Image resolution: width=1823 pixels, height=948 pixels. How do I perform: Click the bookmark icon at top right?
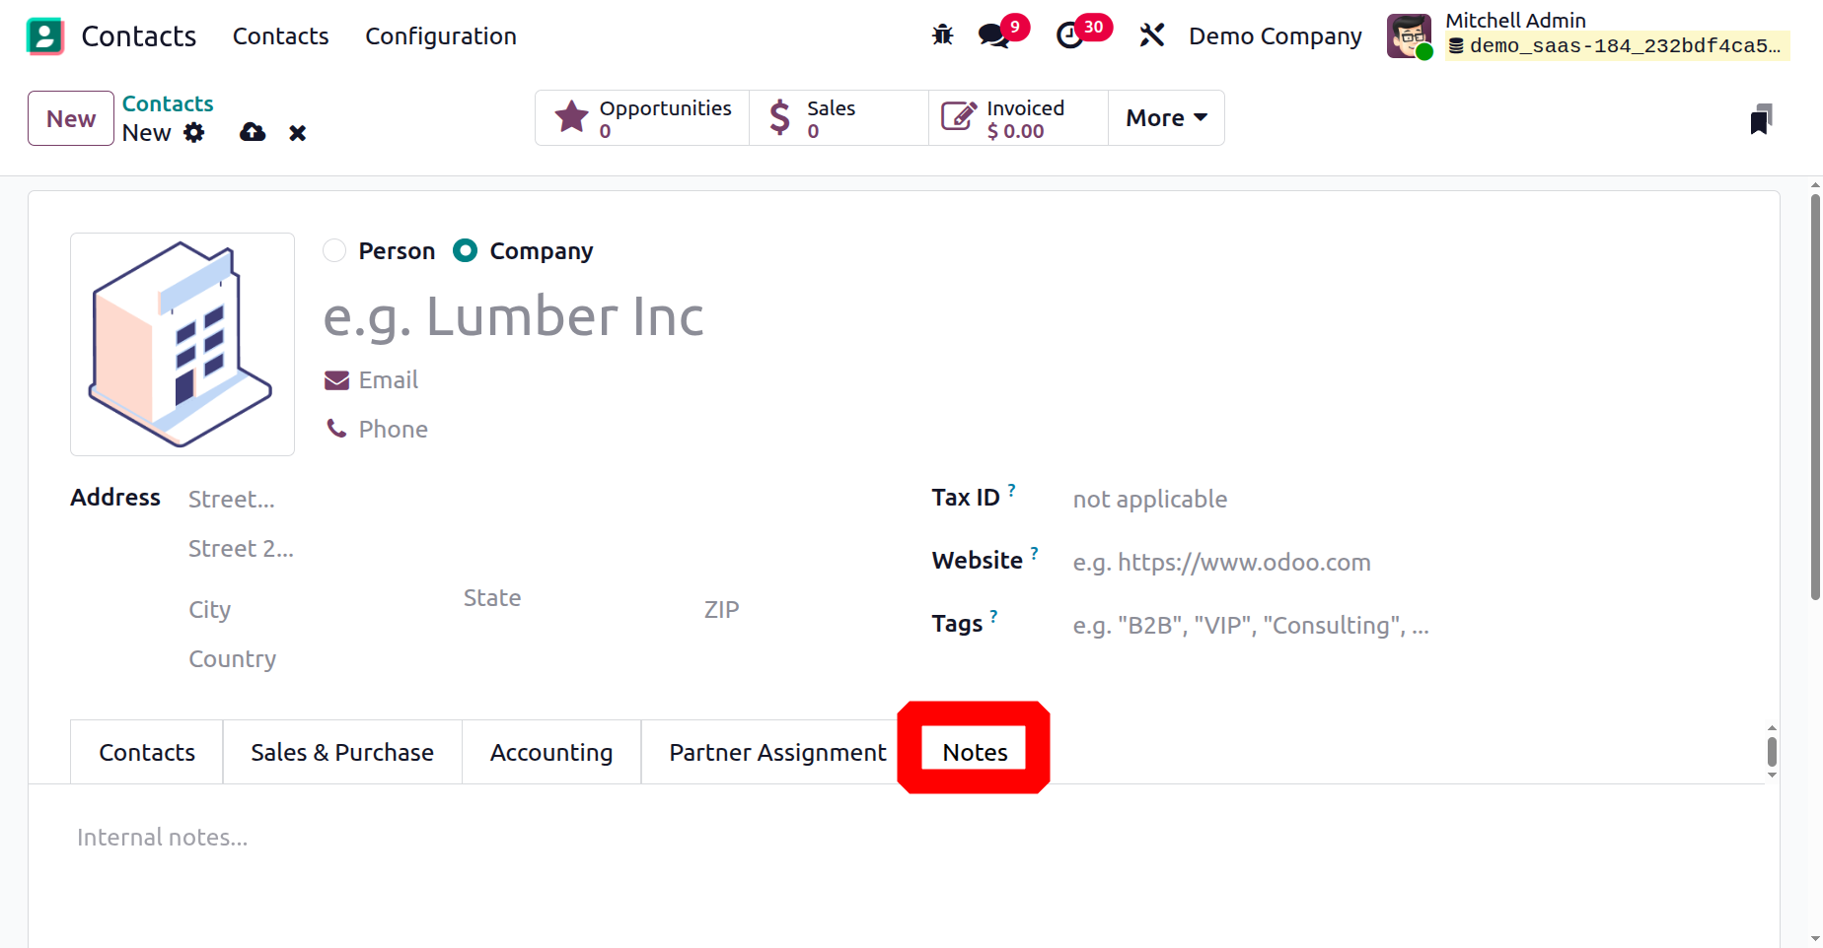pyautogui.click(x=1761, y=119)
